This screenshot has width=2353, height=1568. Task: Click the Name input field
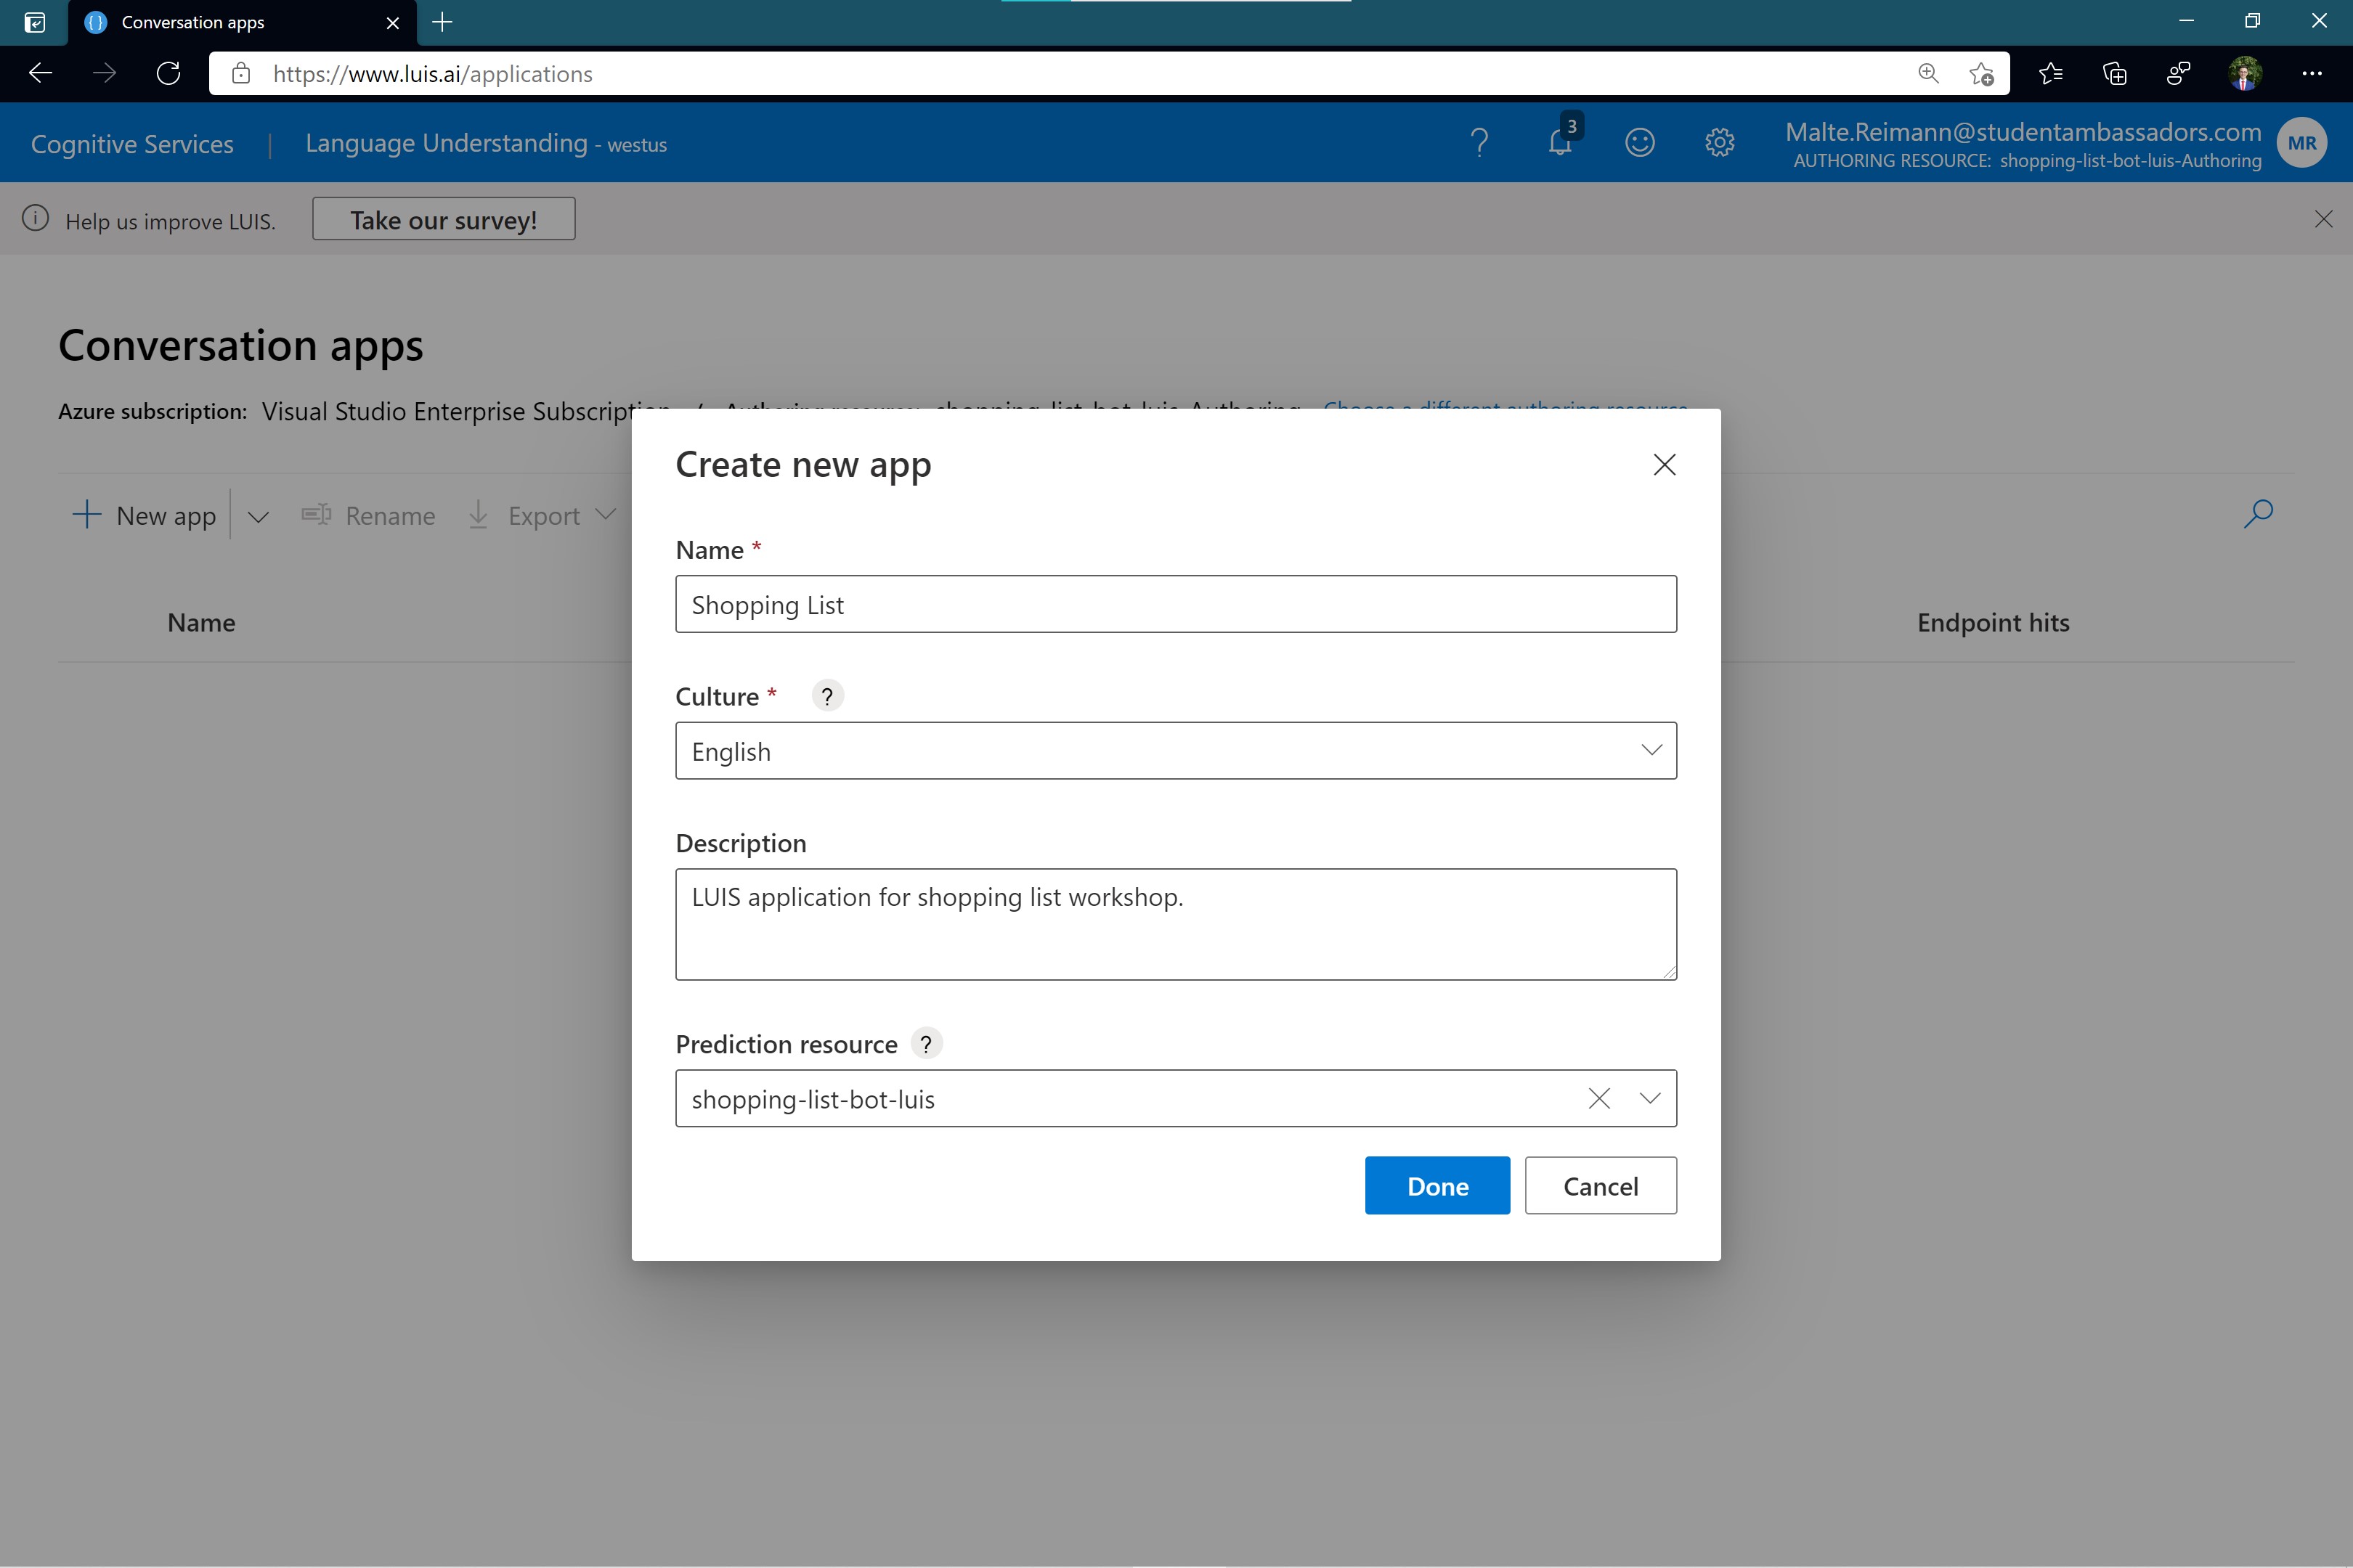[x=1176, y=604]
